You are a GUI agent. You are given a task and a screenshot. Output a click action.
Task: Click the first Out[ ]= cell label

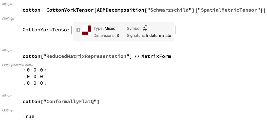[8, 19]
